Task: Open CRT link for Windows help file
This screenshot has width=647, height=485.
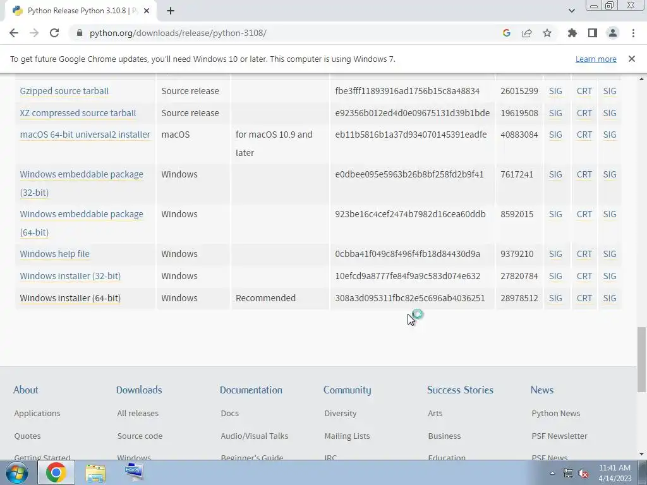Action: click(x=584, y=254)
